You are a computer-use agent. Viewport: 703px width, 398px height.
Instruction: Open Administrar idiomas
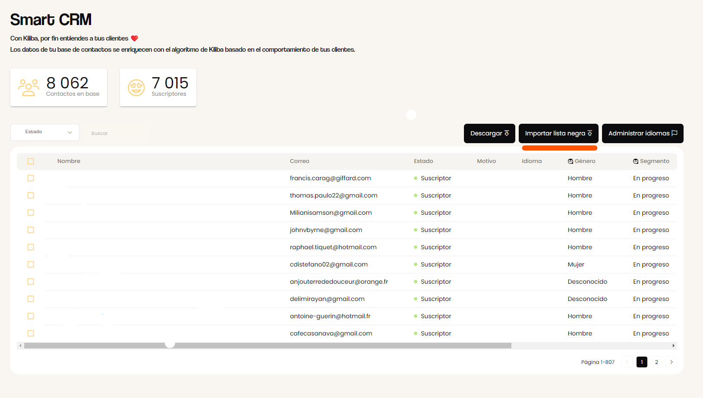tap(643, 133)
